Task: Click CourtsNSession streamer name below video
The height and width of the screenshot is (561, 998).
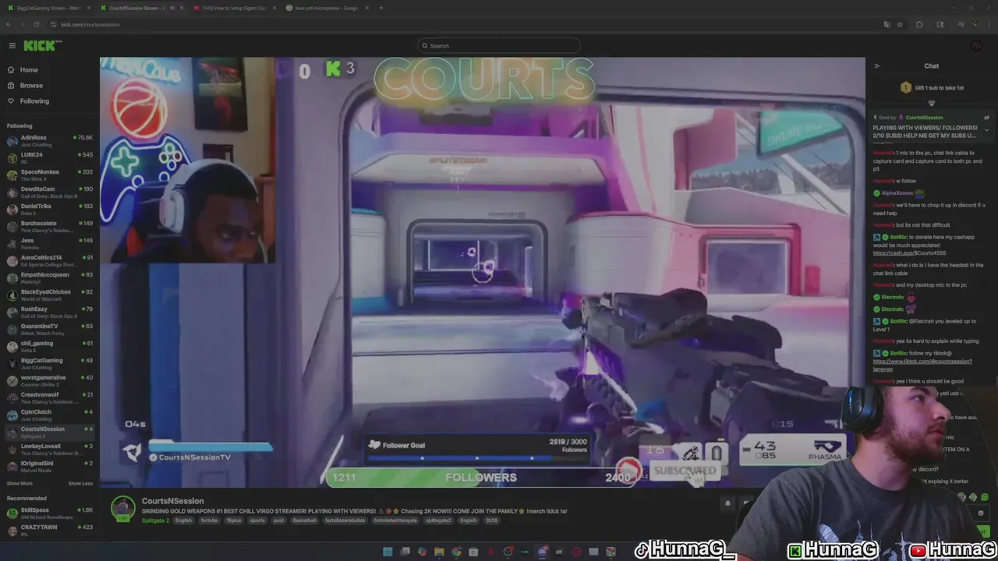Action: coord(172,501)
